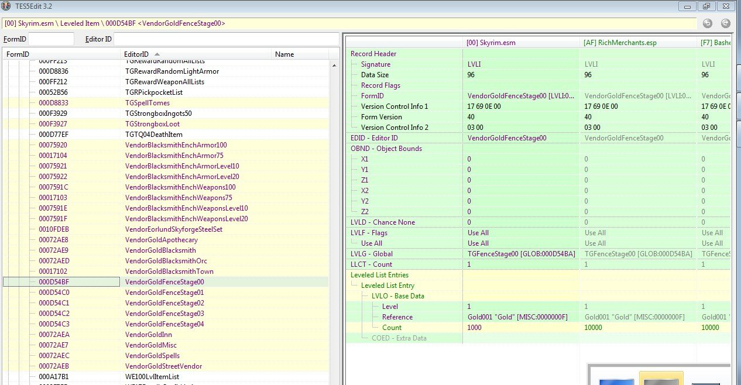The height and width of the screenshot is (385, 741).
Task: Click the COED - Extra Data node
Action: click(399, 338)
